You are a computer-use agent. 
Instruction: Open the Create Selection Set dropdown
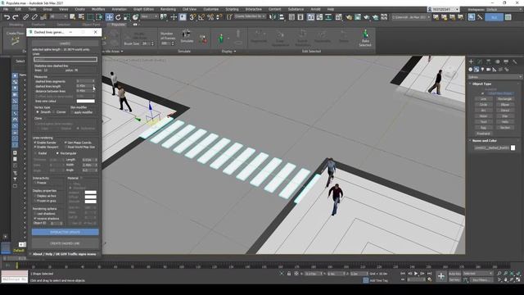250,16
